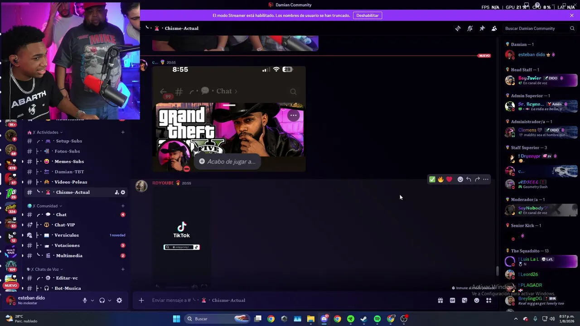580x326 pixels.
Task: Open the Bot-Musica channel
Action: coord(76,288)
